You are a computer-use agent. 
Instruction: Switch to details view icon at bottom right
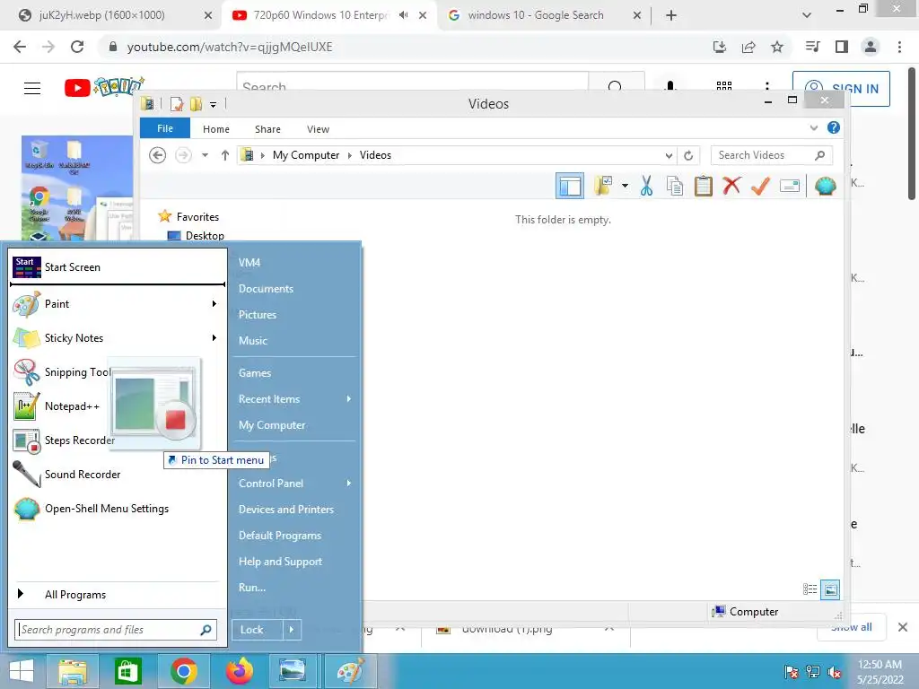pos(810,589)
